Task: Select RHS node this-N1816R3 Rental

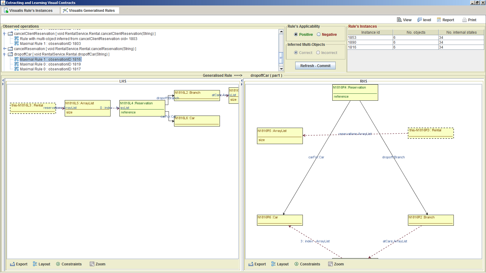Action: coord(431,133)
